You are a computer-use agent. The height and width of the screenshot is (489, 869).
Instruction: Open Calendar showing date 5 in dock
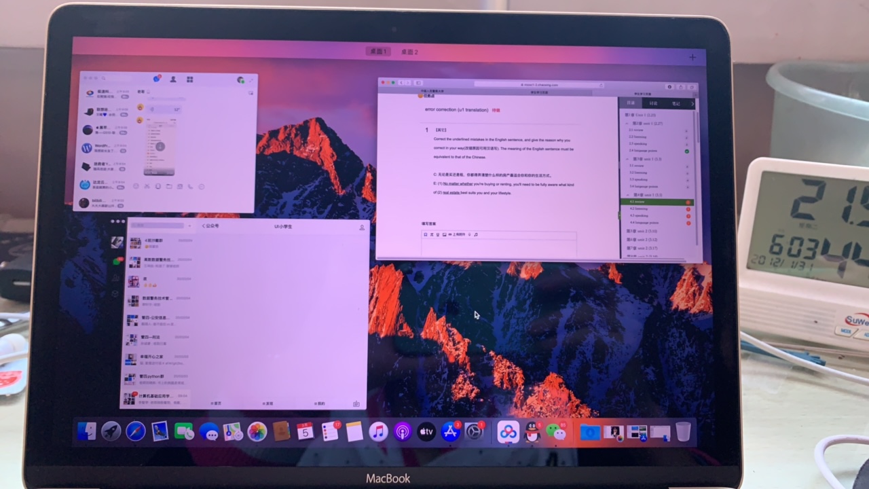pyautogui.click(x=306, y=431)
